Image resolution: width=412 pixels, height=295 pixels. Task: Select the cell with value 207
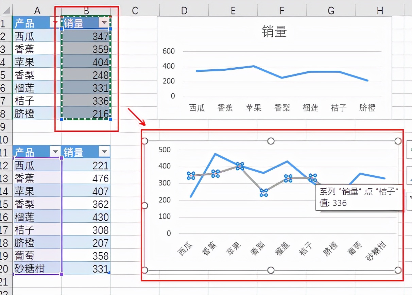[x=86, y=242]
